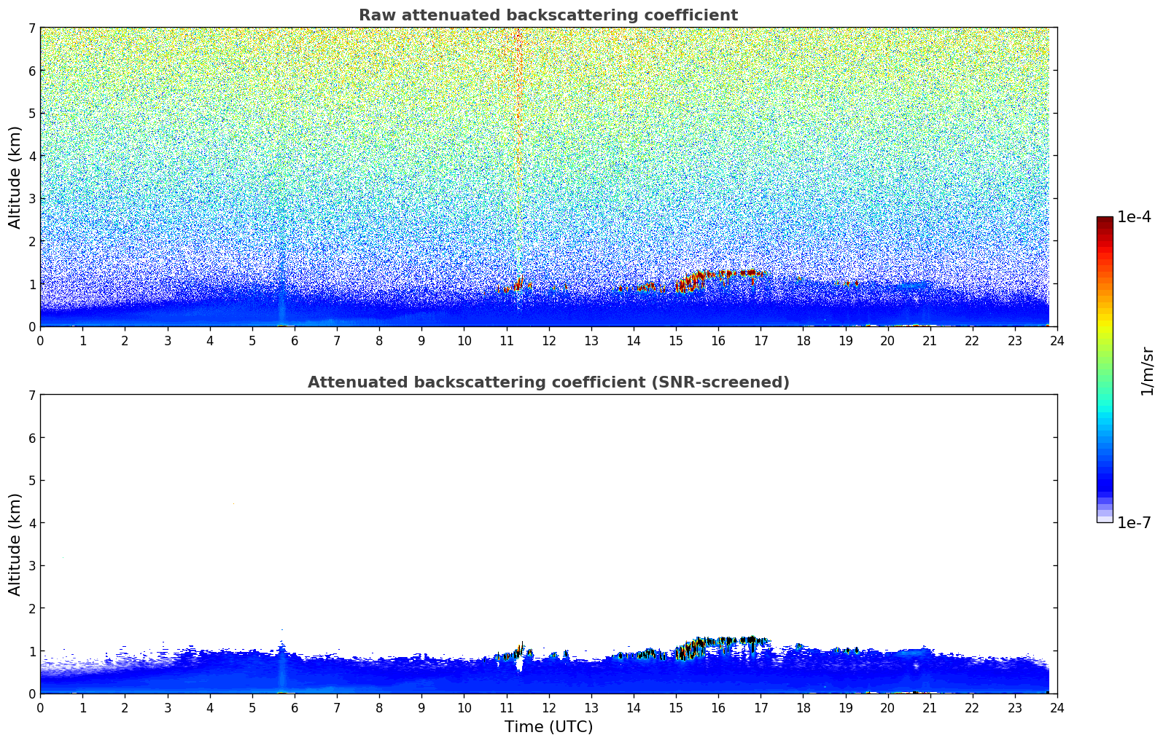
Task: Pick the dark red top of colorbar
Action: (1105, 221)
